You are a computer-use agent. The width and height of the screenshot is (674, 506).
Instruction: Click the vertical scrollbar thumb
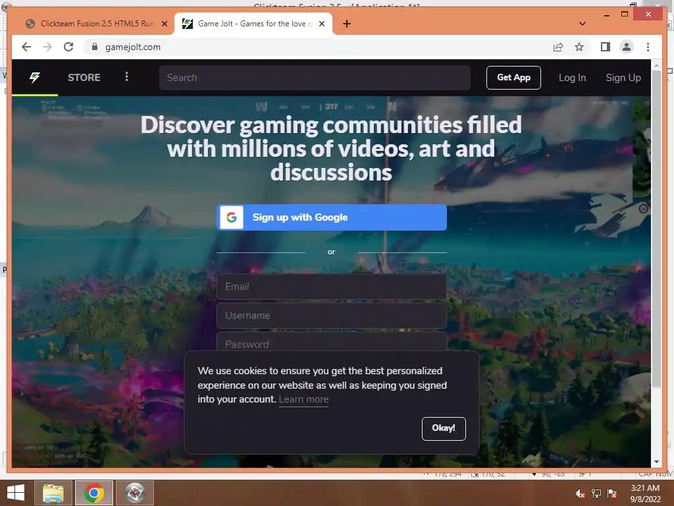[656, 228]
